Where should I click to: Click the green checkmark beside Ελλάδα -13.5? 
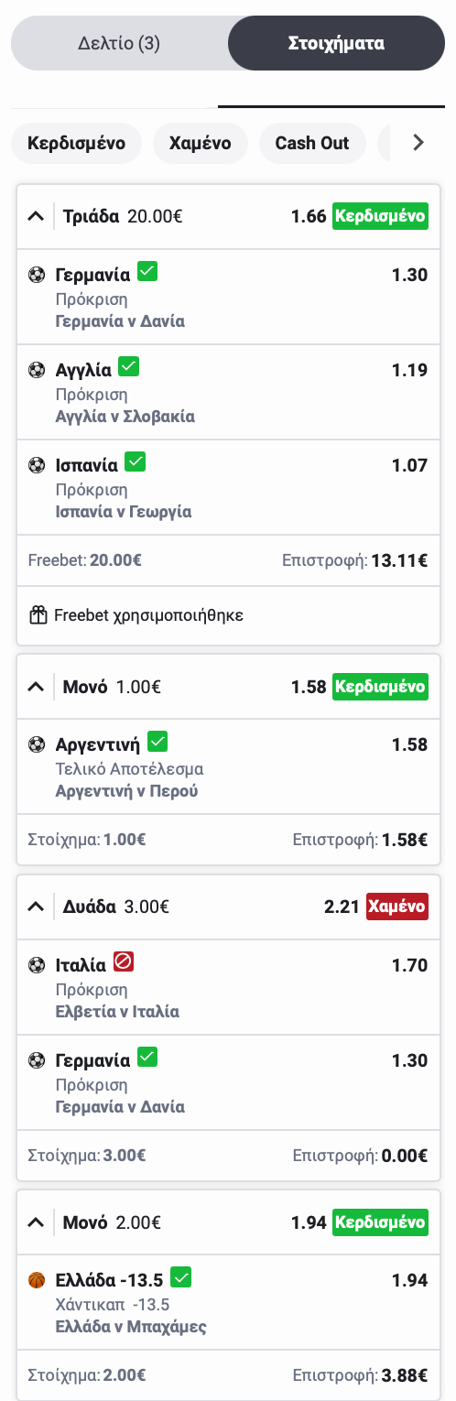coord(180,1277)
